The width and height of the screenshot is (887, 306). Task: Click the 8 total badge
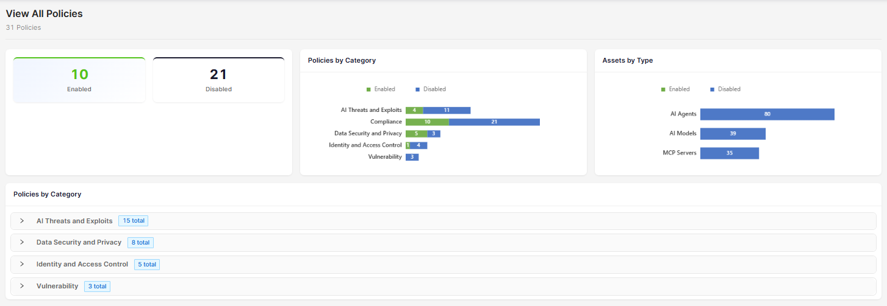[x=140, y=242]
